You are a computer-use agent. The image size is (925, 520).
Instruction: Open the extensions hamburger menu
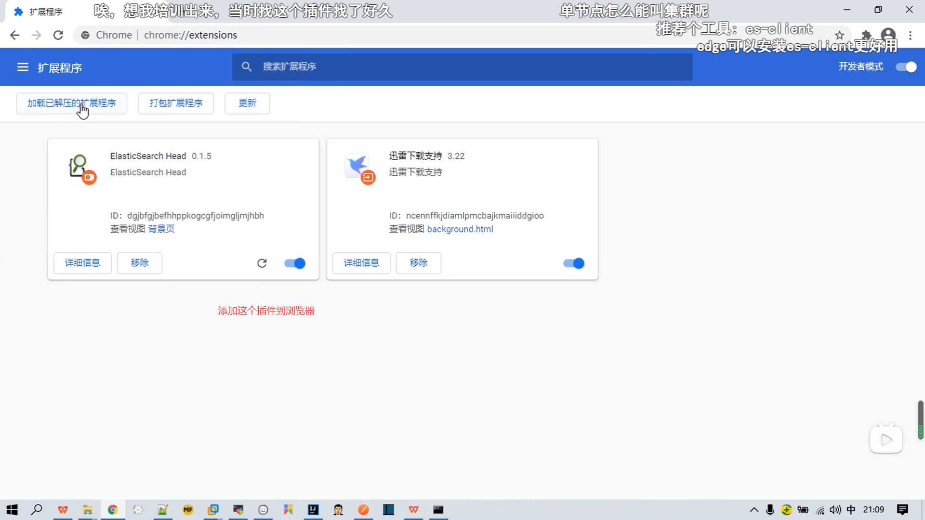[x=23, y=67]
